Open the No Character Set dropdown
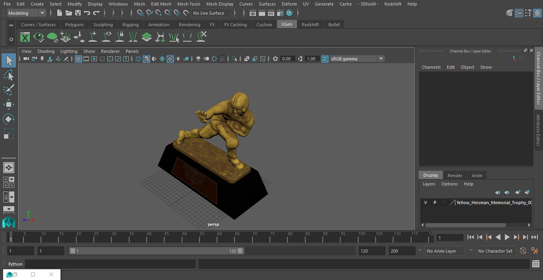Screen dimensions: 543x280 pyautogui.click(x=495, y=251)
